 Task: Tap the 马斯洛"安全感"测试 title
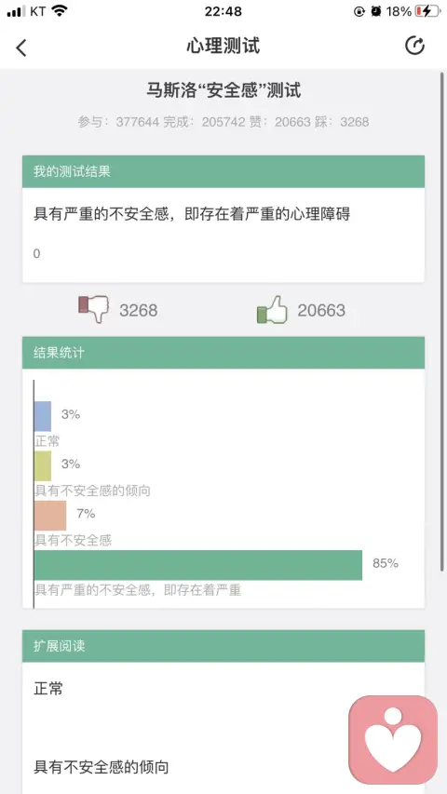tap(223, 90)
